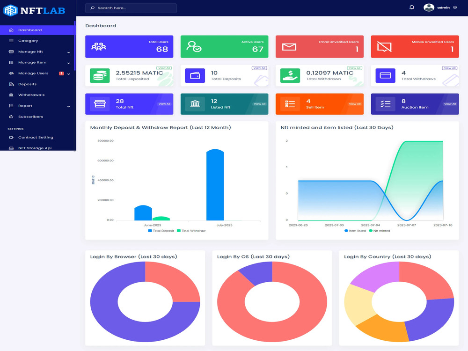This screenshot has height=351, width=468.
Task: Click the Category list icon in sidebar
Action: 11,41
